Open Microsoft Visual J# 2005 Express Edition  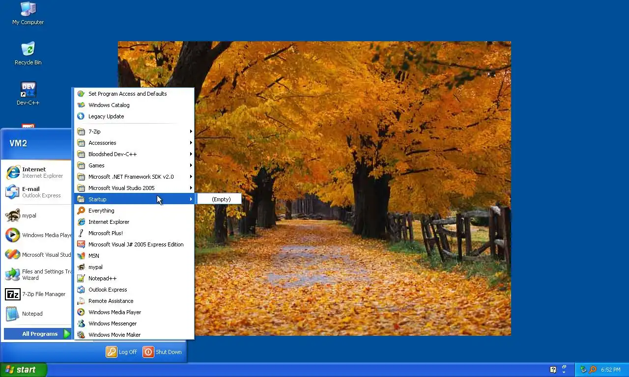pos(134,244)
